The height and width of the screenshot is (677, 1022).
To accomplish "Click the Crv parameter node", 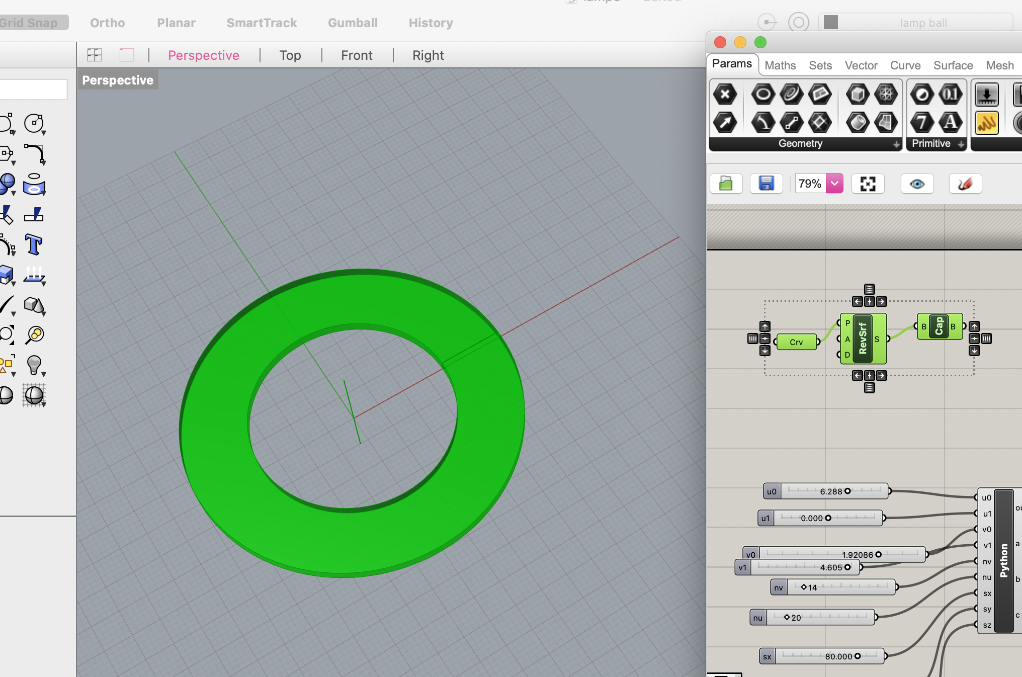I will (797, 342).
